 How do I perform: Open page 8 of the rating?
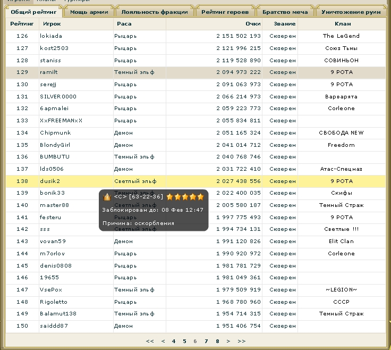(217, 341)
